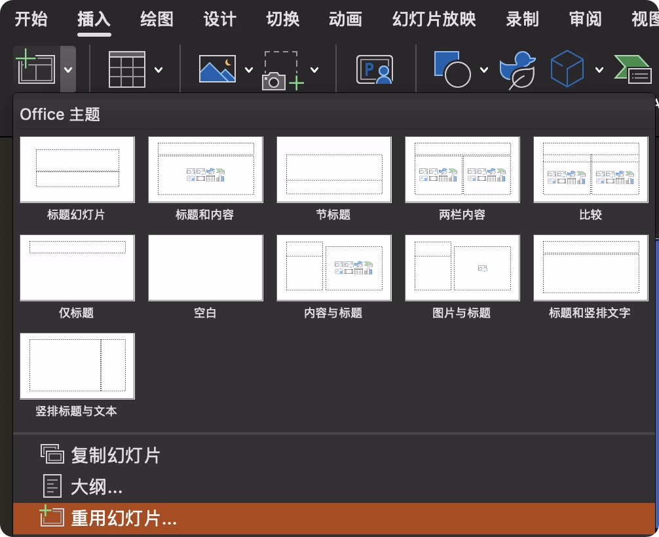Open the Table insert tool
This screenshot has width=659, height=537.
pos(126,68)
